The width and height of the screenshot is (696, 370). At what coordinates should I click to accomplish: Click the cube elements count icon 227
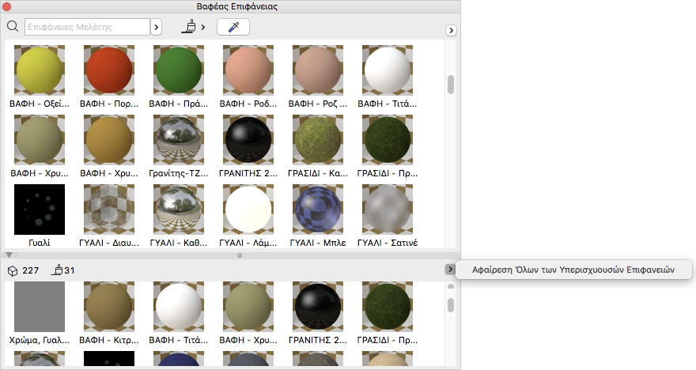[x=13, y=270]
